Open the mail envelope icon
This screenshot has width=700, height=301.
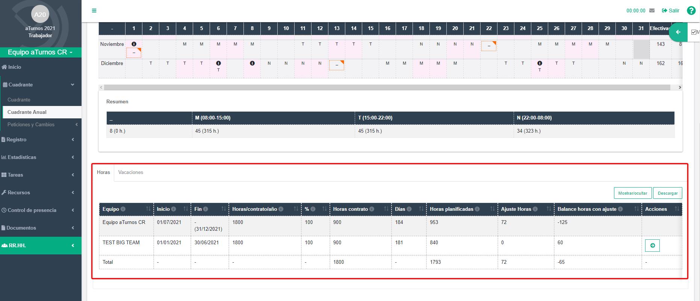pyautogui.click(x=652, y=11)
